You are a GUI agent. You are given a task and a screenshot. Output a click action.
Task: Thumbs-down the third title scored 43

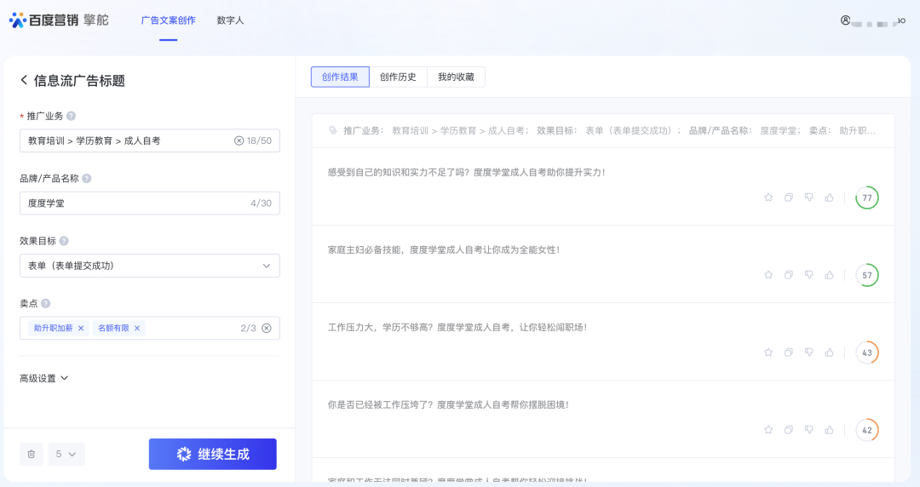pos(809,352)
